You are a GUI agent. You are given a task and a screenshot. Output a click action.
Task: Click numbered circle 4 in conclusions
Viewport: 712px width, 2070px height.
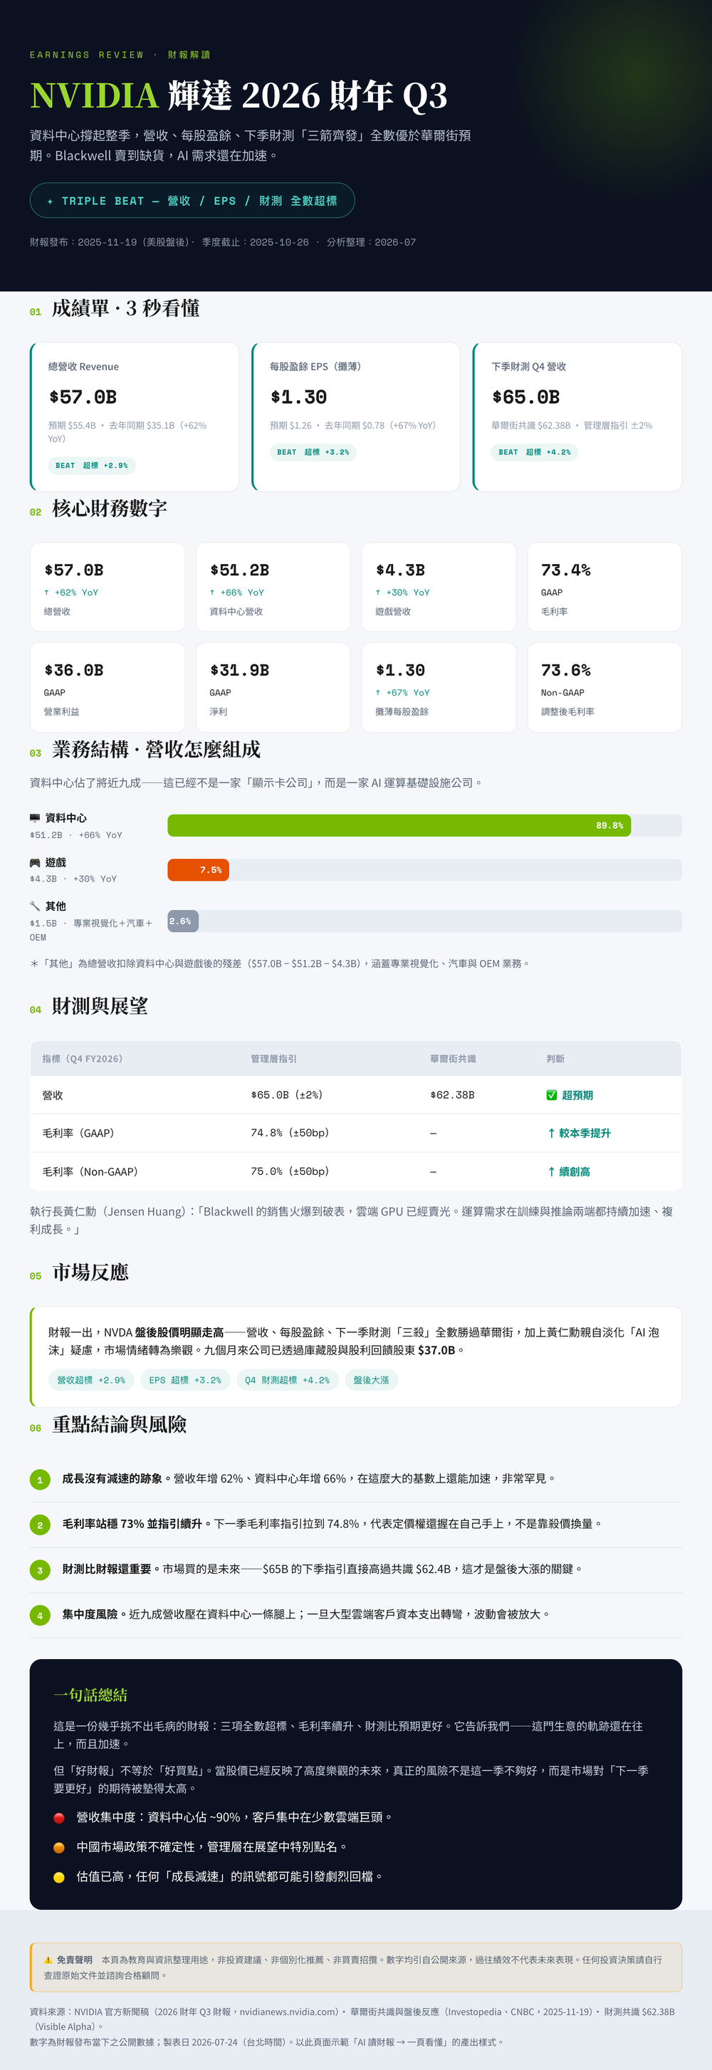click(40, 1614)
